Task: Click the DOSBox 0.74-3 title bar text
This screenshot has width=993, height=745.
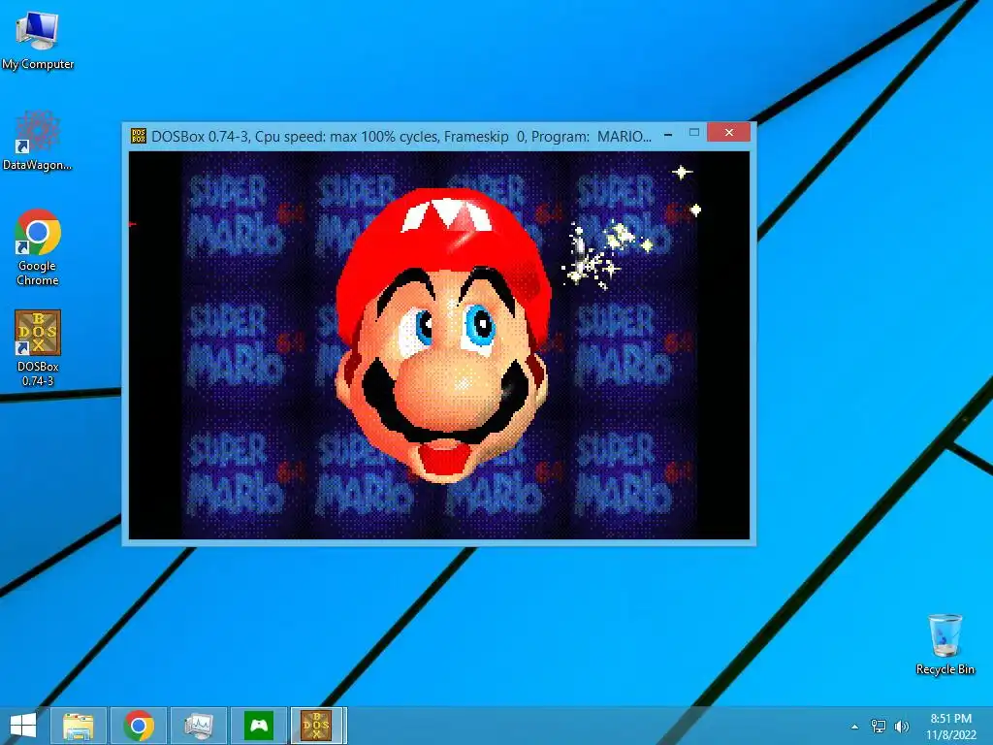Action: click(401, 136)
